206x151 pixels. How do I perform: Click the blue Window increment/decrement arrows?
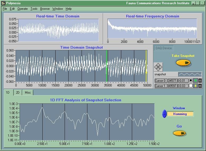164,114
